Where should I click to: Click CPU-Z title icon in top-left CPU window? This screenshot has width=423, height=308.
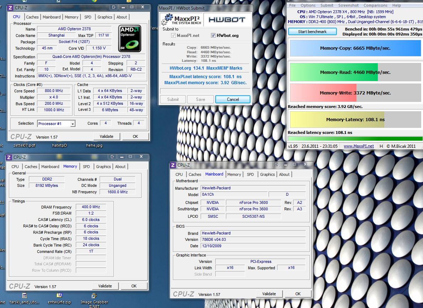pyautogui.click(x=10, y=7)
